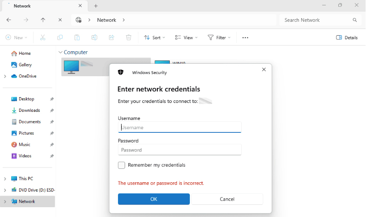Close the Network tab
The image size is (366, 217).
(x=80, y=6)
